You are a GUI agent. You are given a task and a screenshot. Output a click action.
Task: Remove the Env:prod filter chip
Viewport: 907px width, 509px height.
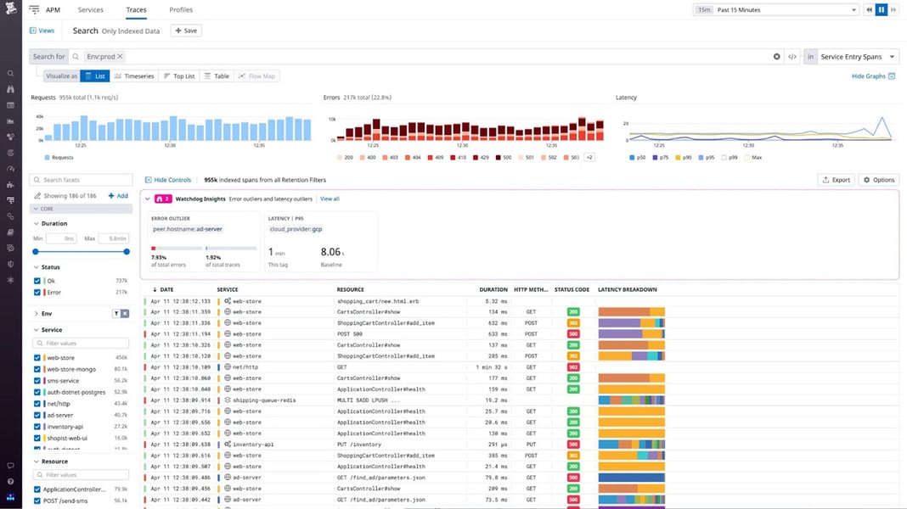click(x=119, y=56)
